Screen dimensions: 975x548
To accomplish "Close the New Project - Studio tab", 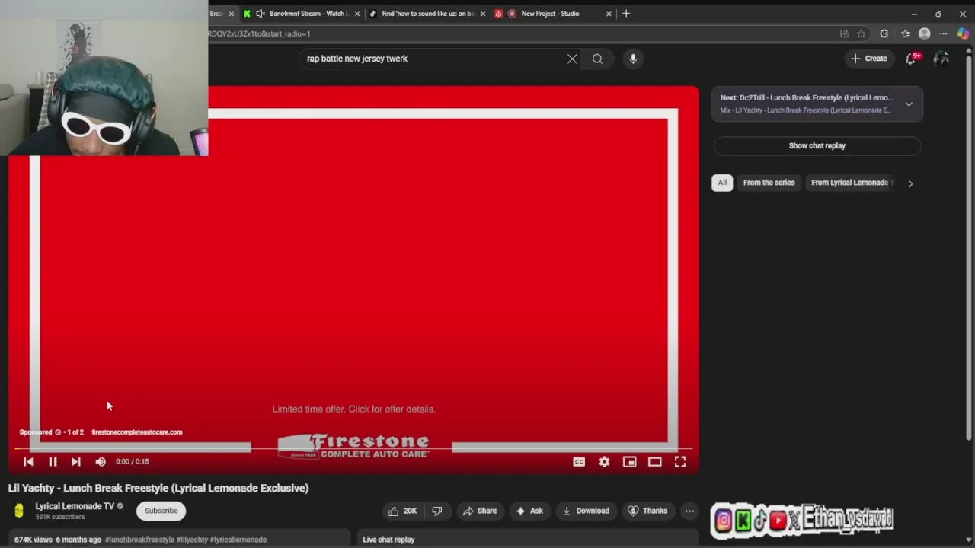I will [609, 14].
